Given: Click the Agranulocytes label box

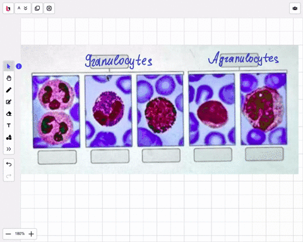Looking at the screenshot, I should [239, 60].
